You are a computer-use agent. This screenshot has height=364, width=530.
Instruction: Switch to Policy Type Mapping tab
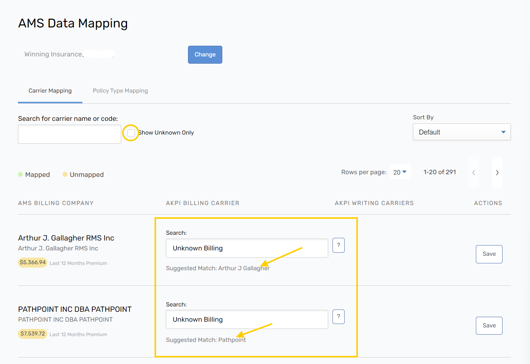coord(120,91)
